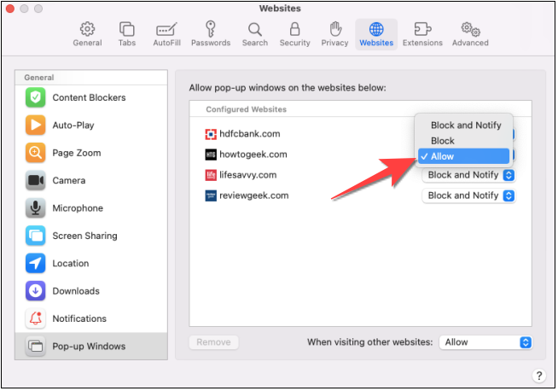Click the hdfcbank.com favicon
This screenshot has height=391, width=558.
[211, 134]
